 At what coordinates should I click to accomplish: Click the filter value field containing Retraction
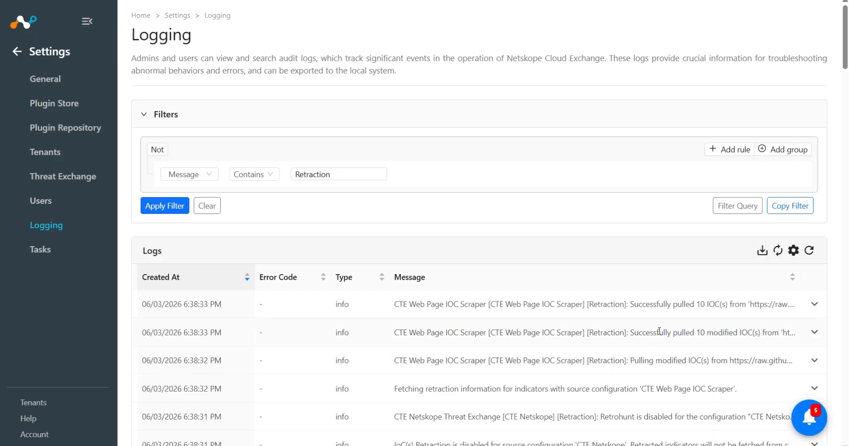pos(339,174)
